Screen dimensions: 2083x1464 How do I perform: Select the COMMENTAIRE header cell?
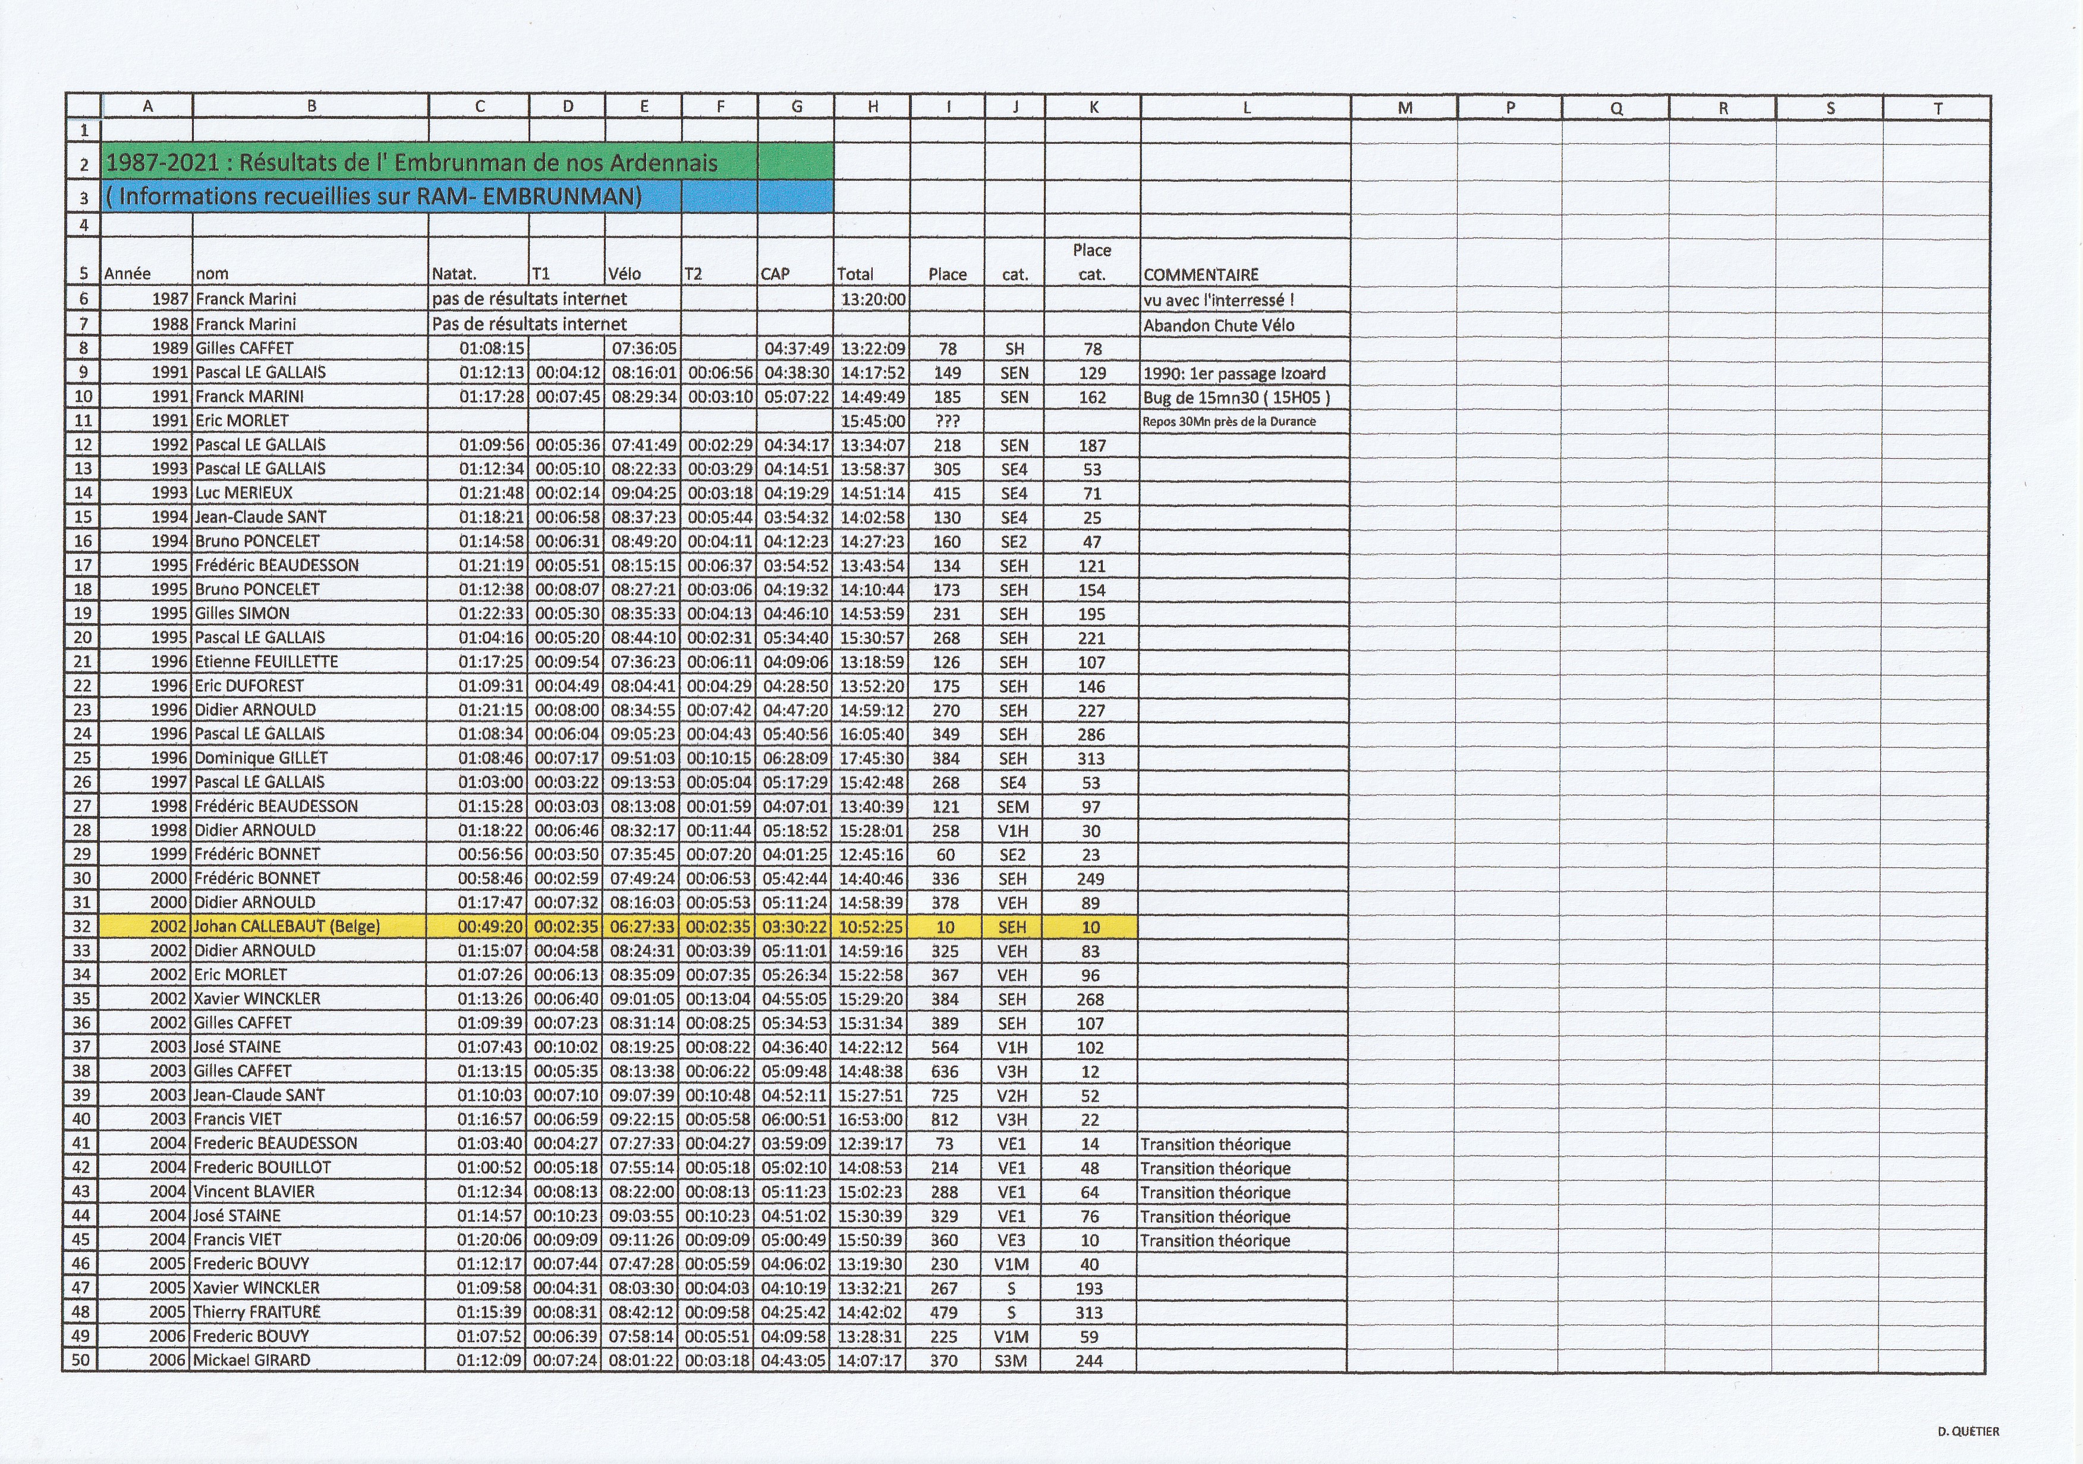tap(1201, 274)
